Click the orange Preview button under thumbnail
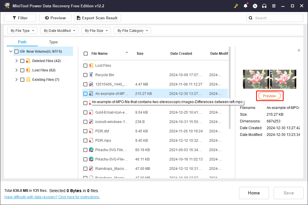308x205 pixels. click(x=269, y=96)
